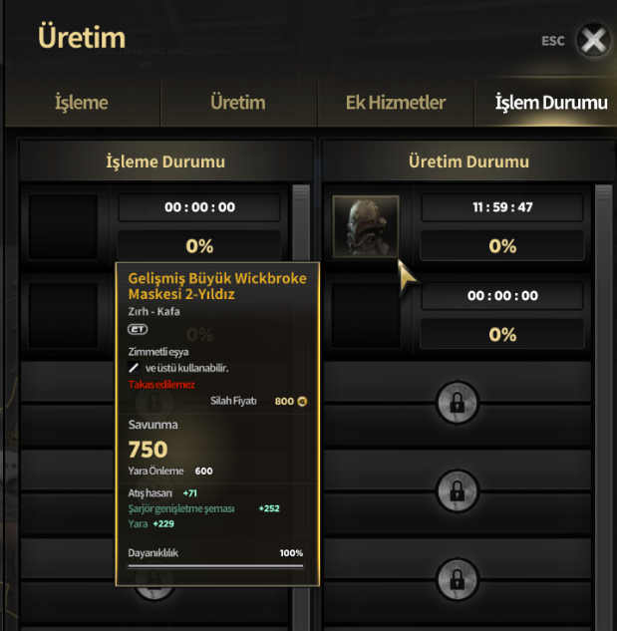The height and width of the screenshot is (631, 617).
Task: Click the second locked production slot padlock
Action: click(x=457, y=490)
